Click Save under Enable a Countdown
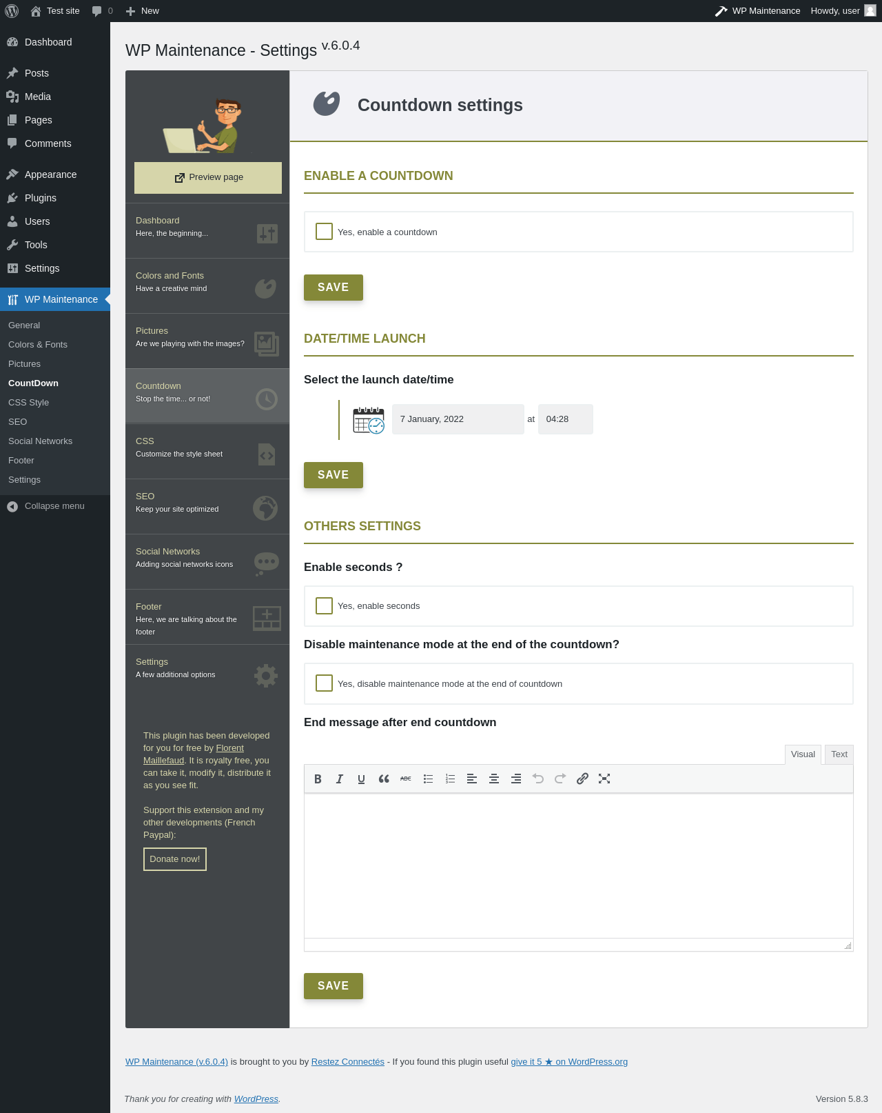This screenshot has width=882, height=1113. pos(334,288)
